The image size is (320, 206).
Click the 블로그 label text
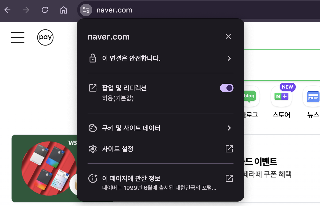pyautogui.click(x=251, y=115)
